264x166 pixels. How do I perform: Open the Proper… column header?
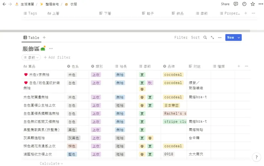pyautogui.click(x=230, y=13)
